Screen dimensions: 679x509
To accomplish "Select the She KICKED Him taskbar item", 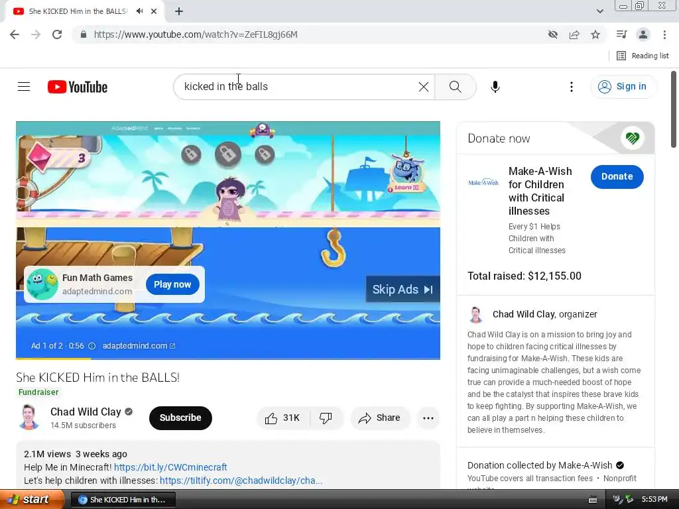I will [123, 500].
